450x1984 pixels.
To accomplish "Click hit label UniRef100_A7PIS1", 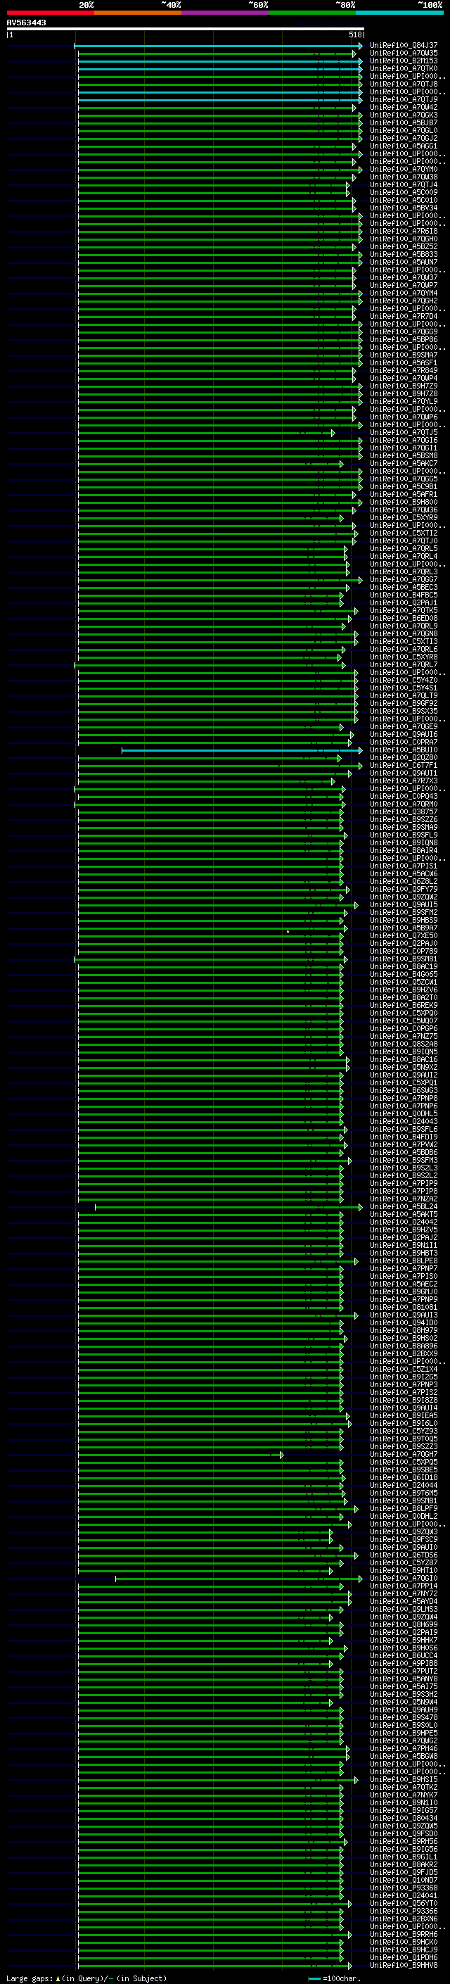I will (x=404, y=866).
